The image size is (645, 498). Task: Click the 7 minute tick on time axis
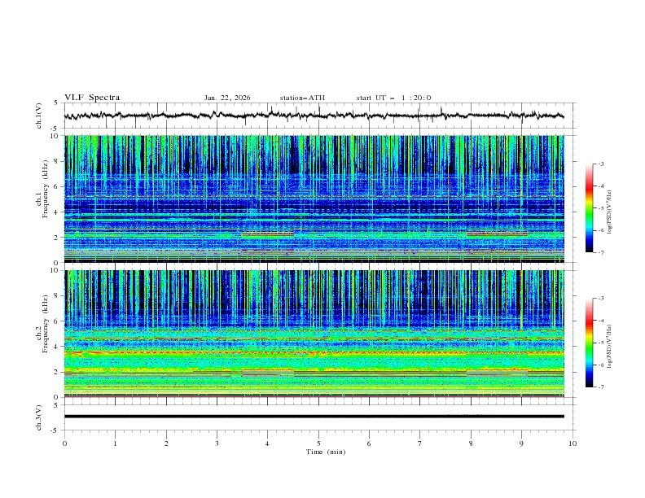click(420, 443)
